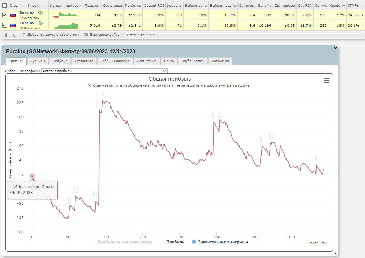The image size is (365, 258).
Task: Open the cloud icon in the 7,014-count Eurolux row
Action: click(40, 23)
